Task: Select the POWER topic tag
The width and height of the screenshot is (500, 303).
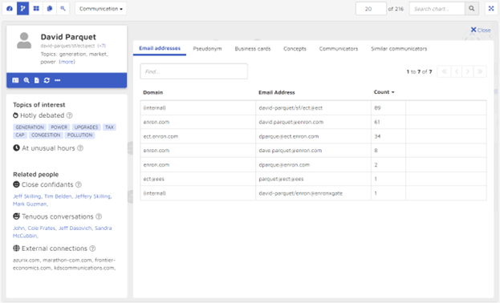Action: tap(59, 127)
